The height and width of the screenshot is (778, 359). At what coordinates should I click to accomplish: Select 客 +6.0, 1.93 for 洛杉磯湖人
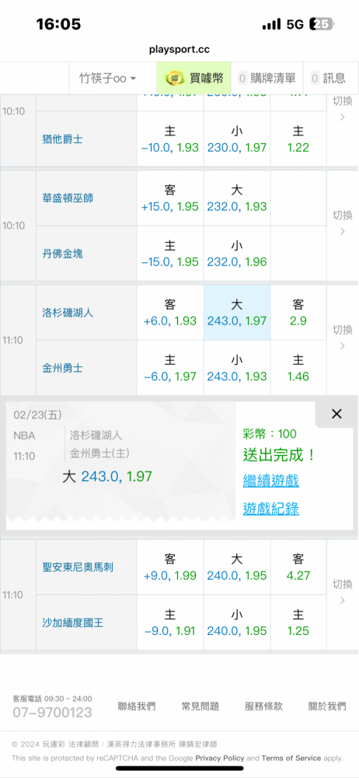[170, 313]
